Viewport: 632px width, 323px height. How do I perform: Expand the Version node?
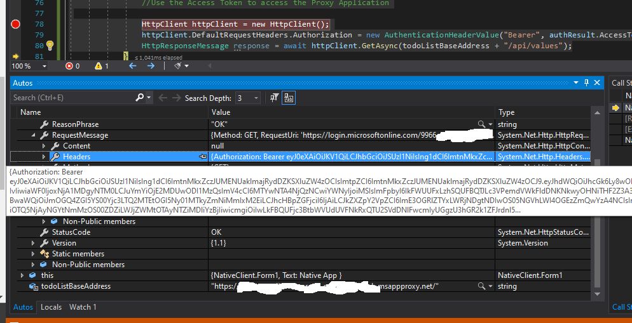tap(34, 243)
